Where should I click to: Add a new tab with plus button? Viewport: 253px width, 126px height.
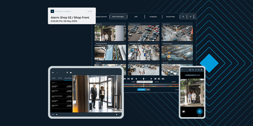point(191,17)
